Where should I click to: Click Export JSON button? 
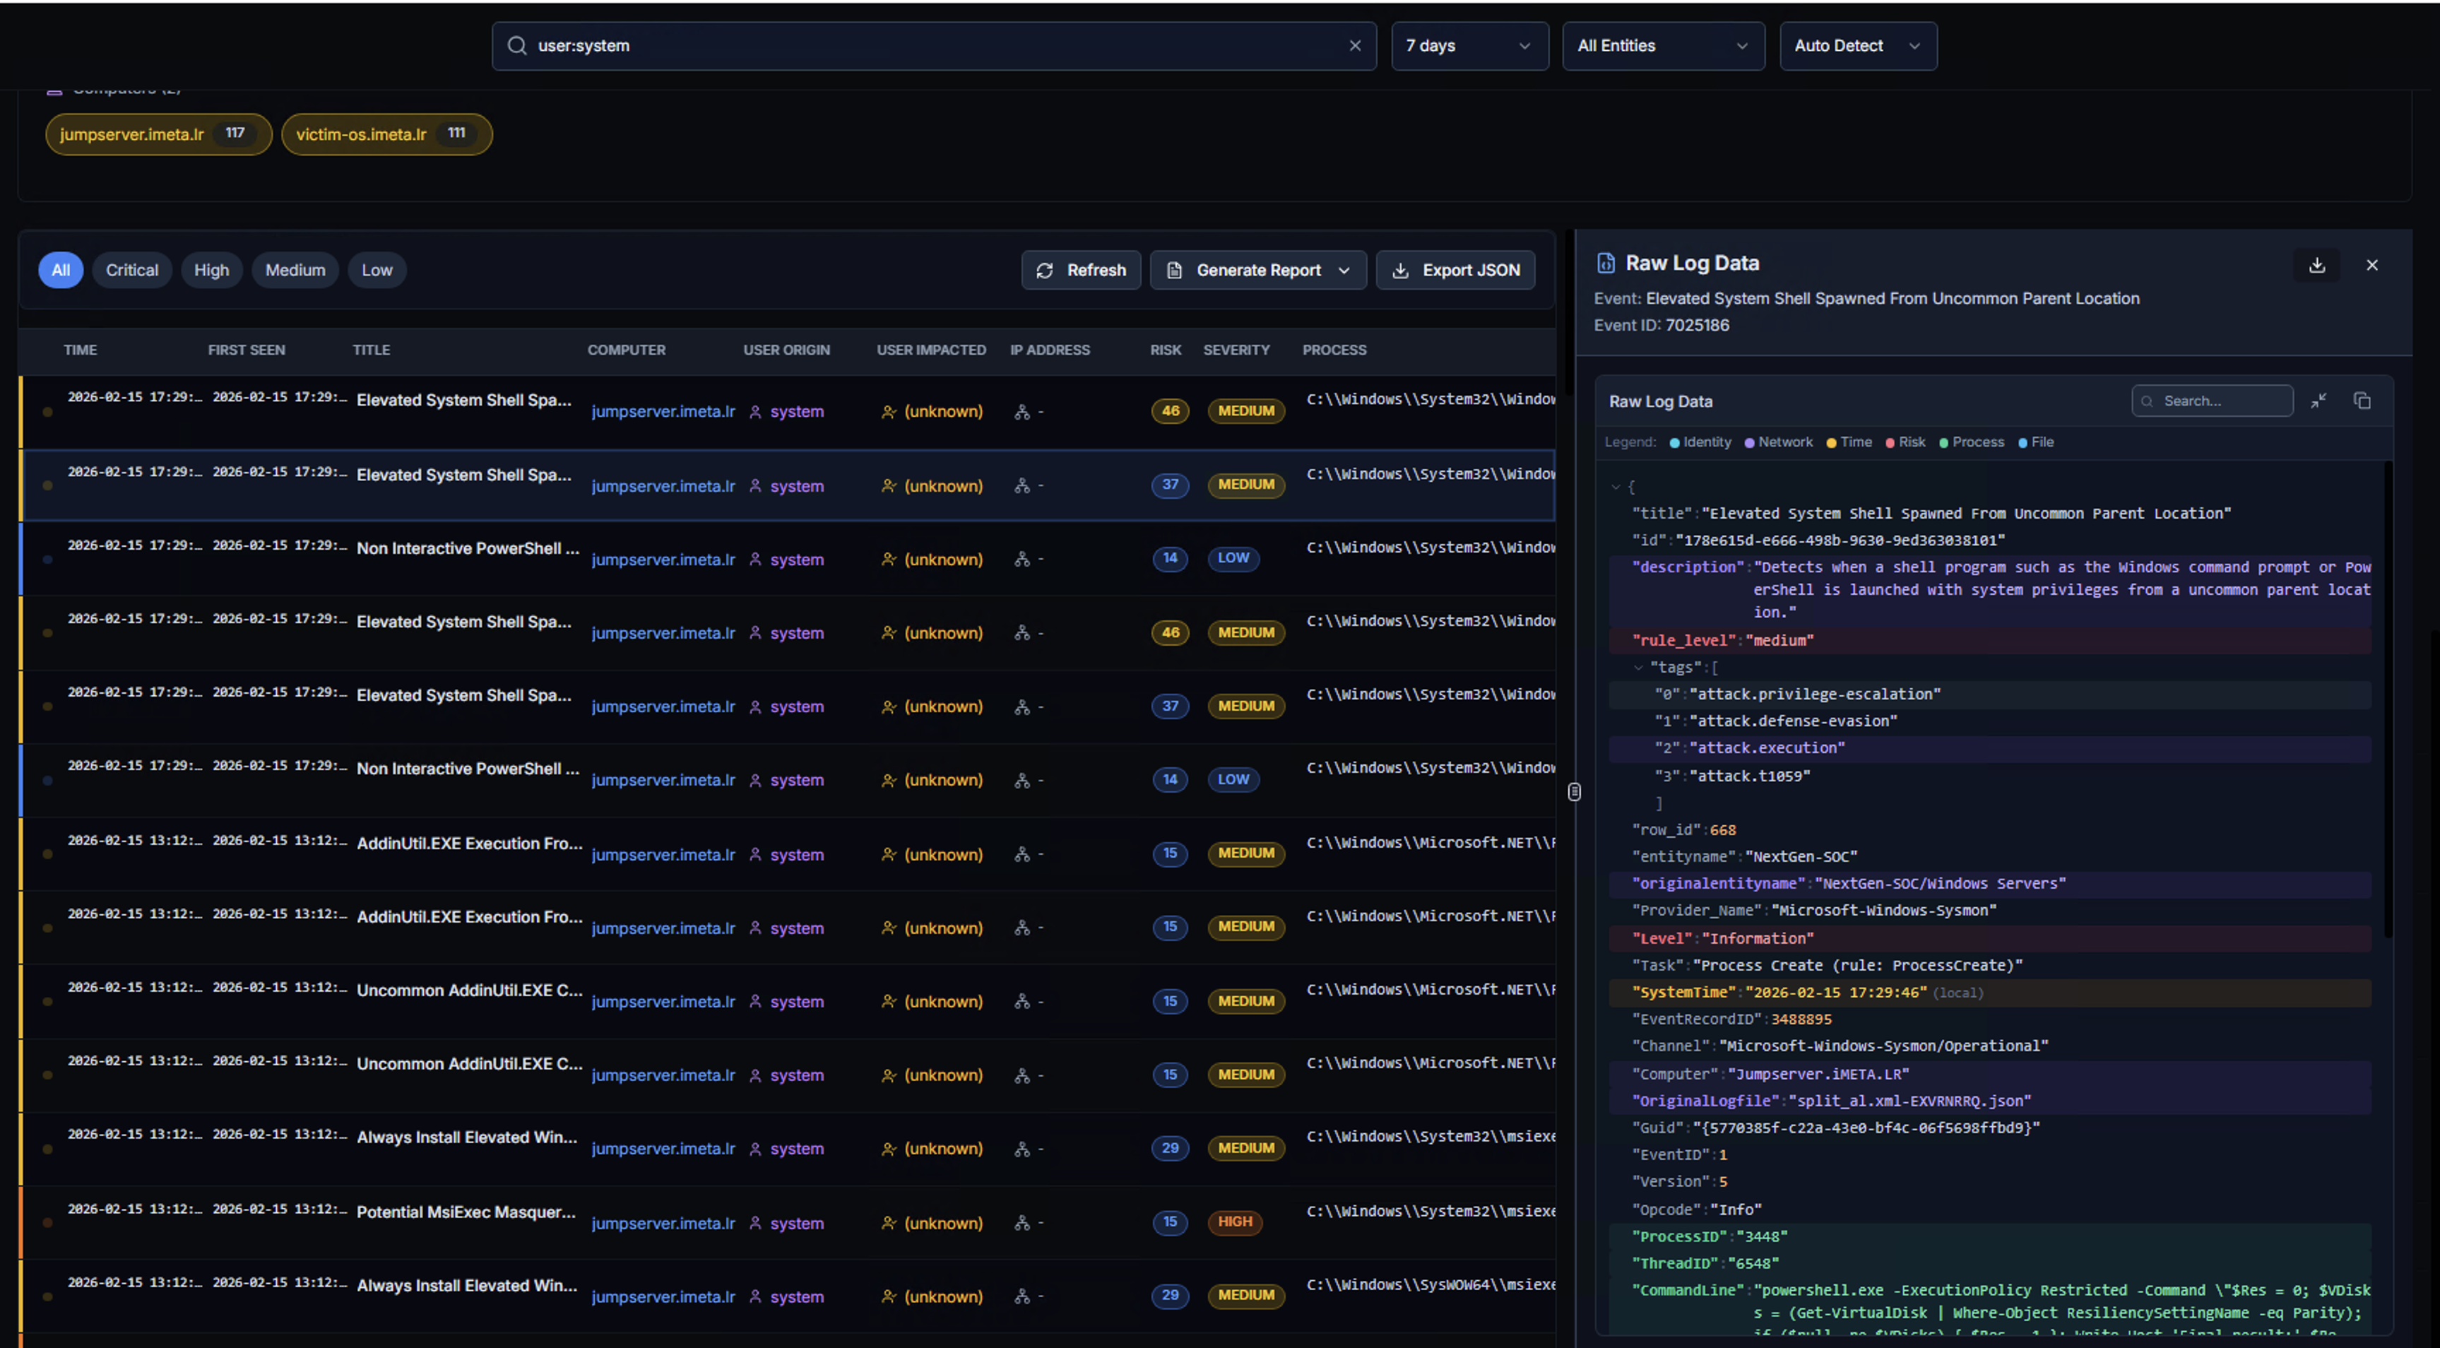tap(1456, 270)
